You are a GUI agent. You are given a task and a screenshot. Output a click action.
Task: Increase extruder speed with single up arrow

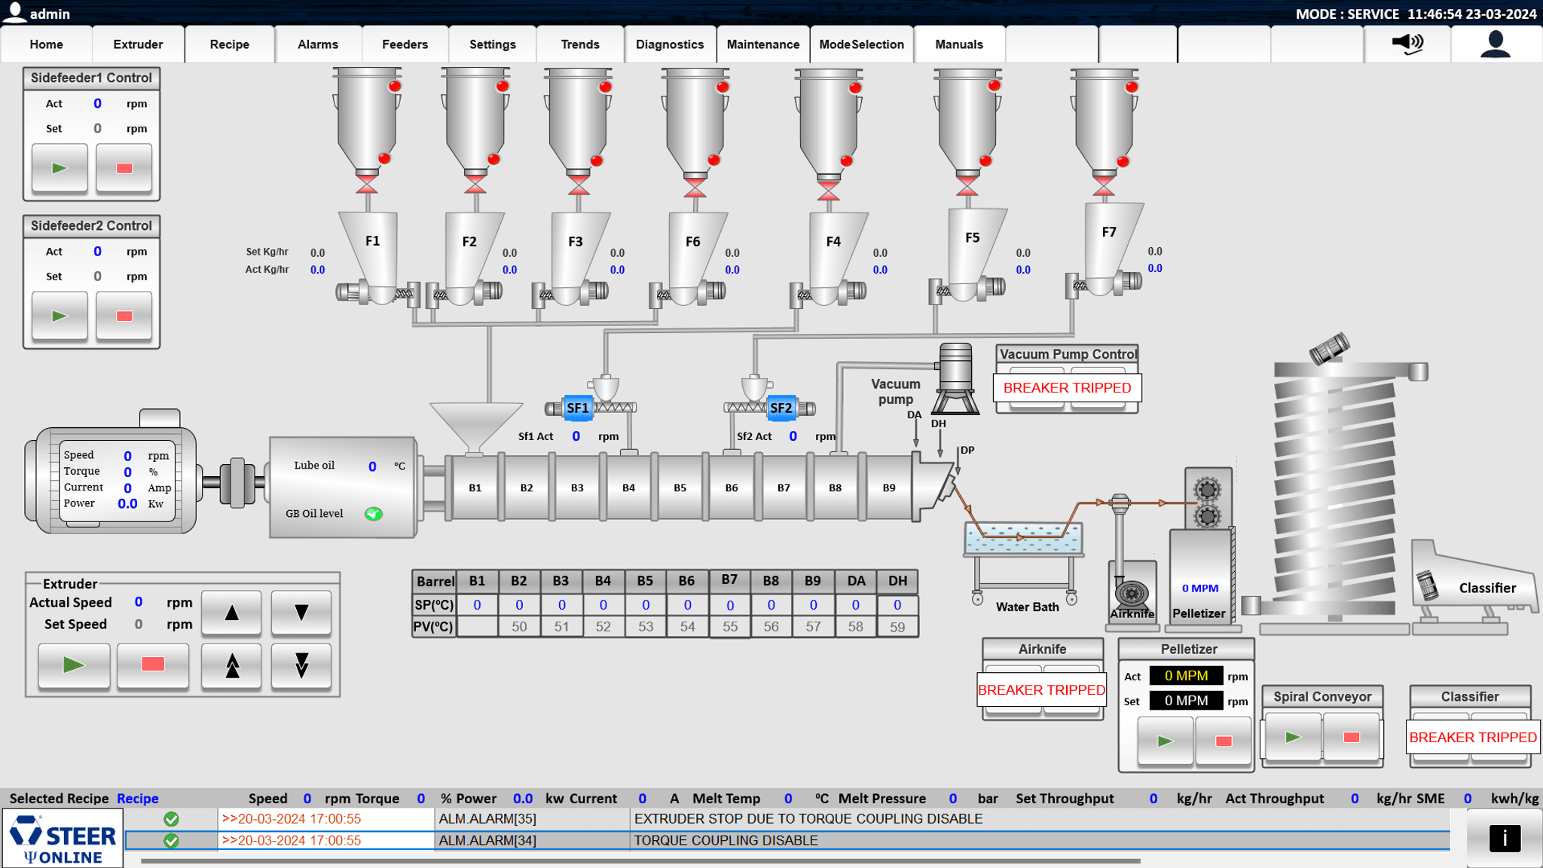[231, 613]
